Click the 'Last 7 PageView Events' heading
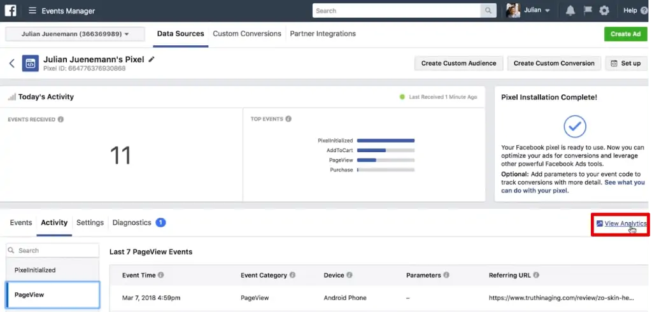The height and width of the screenshot is (312, 652). 151,252
